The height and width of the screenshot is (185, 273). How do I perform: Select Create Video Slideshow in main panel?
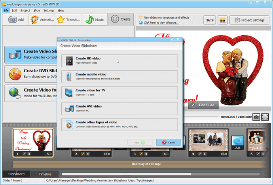click(31, 55)
